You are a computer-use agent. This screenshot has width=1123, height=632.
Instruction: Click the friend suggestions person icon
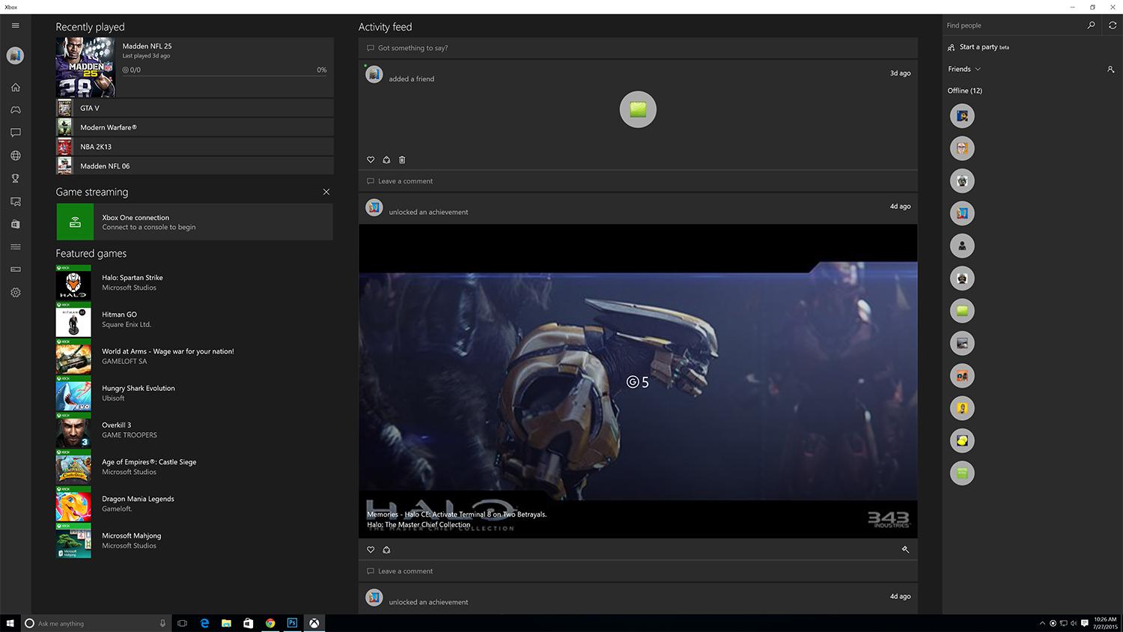click(x=1110, y=69)
